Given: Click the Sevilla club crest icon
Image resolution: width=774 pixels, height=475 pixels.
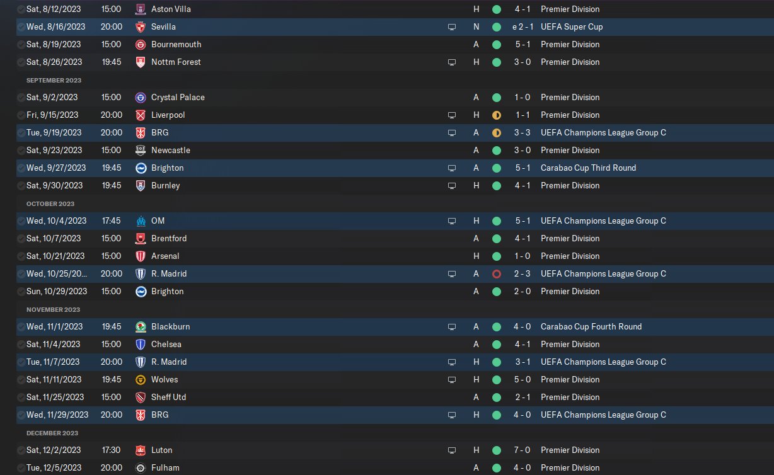Looking at the screenshot, I should pos(141,27).
